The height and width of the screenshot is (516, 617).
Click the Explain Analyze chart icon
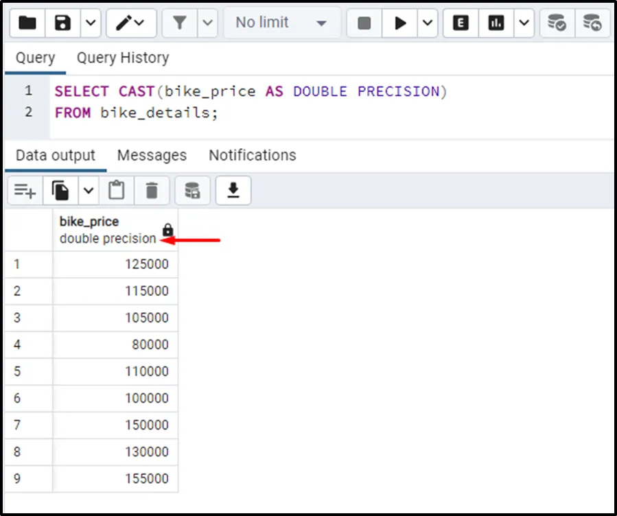click(496, 23)
